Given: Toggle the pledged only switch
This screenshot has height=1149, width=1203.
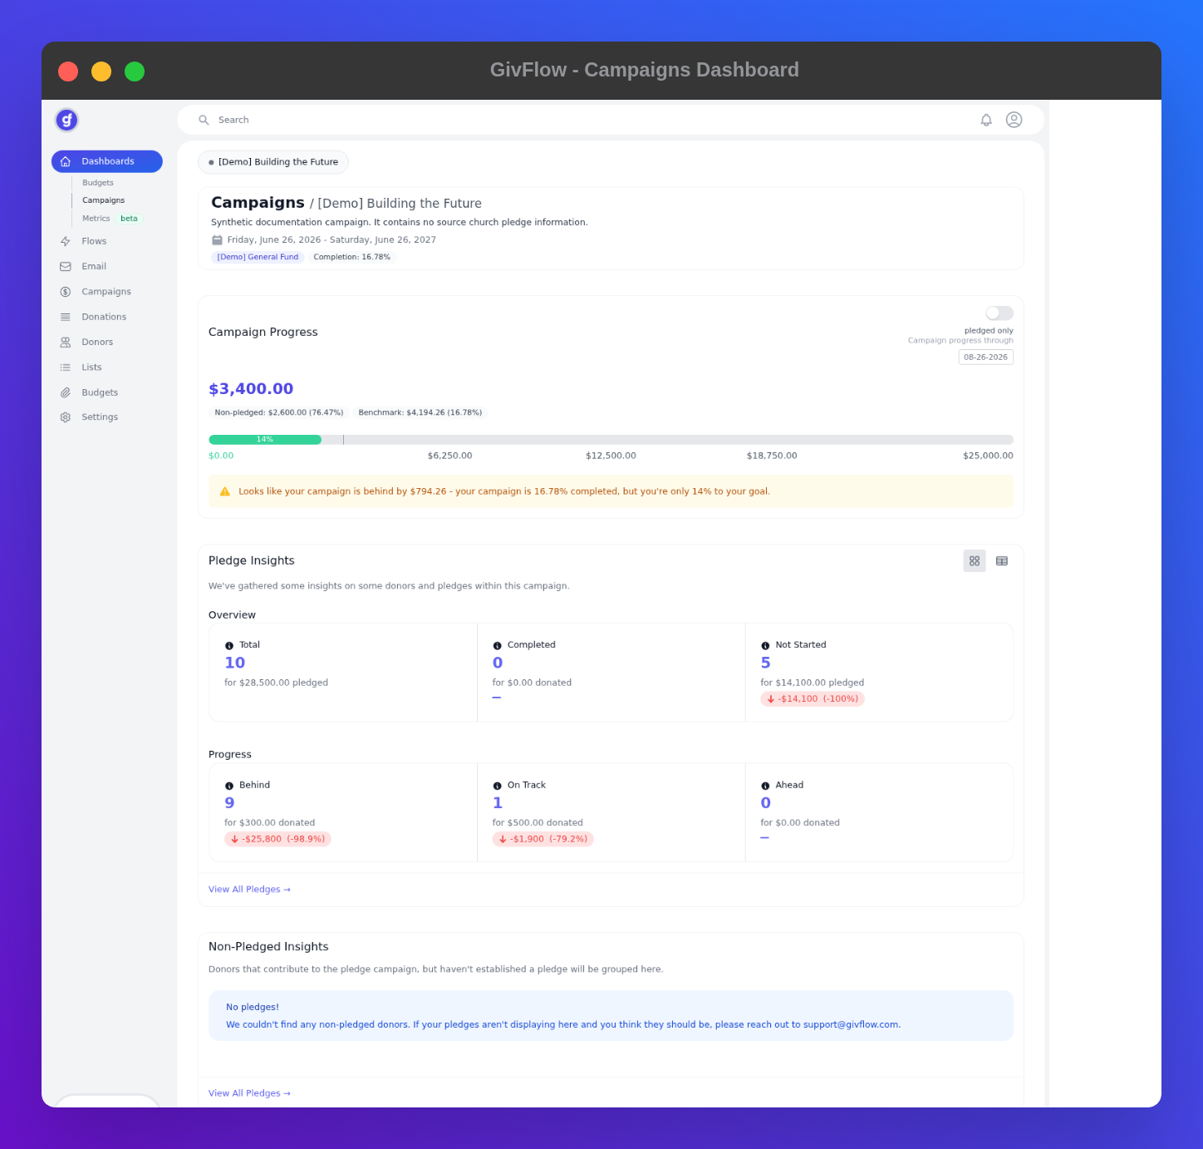Looking at the screenshot, I should 999,313.
